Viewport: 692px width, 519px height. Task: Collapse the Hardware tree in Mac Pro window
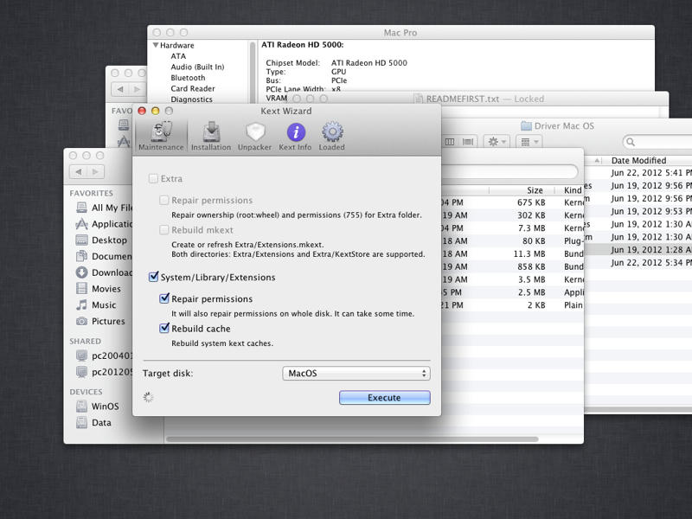point(156,45)
